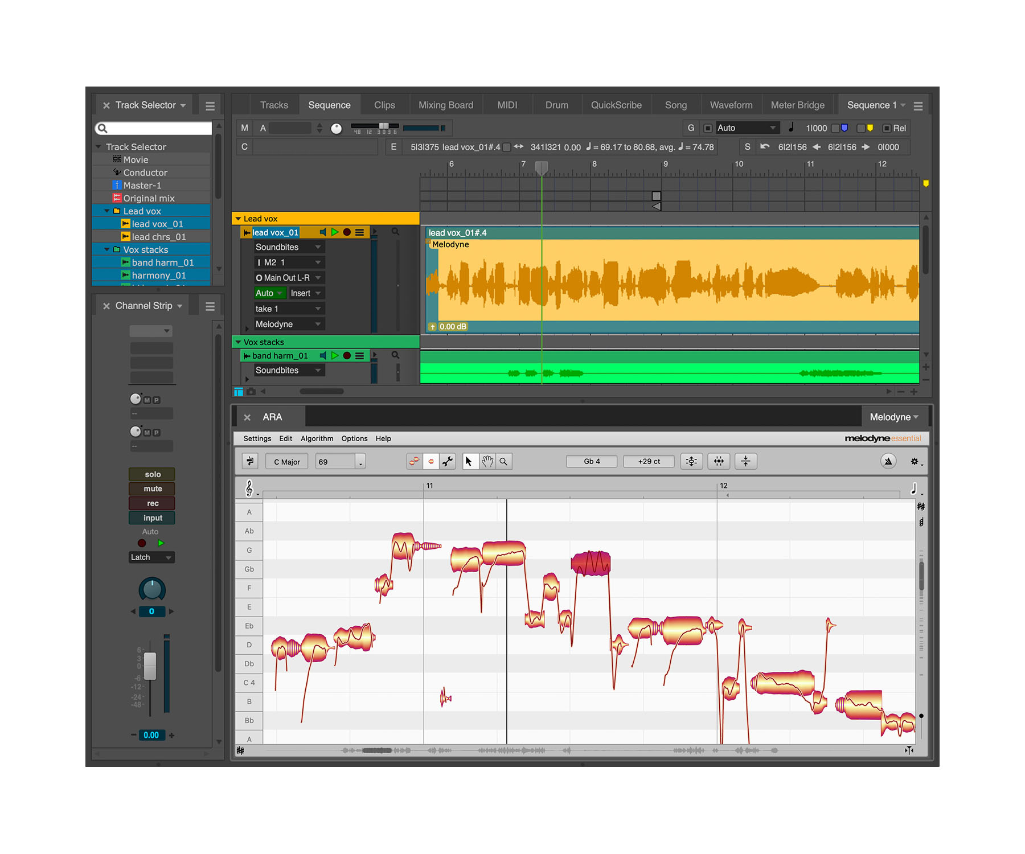Toggle the Rel checkbox
The width and height of the screenshot is (1025, 854).
click(x=887, y=128)
